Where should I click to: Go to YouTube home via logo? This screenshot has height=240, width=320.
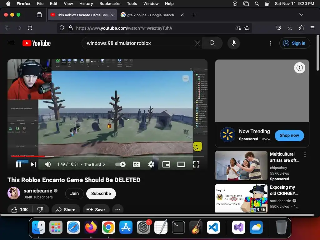(37, 43)
